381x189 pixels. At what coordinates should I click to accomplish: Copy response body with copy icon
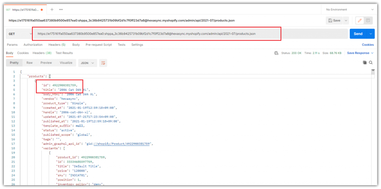(x=365, y=63)
